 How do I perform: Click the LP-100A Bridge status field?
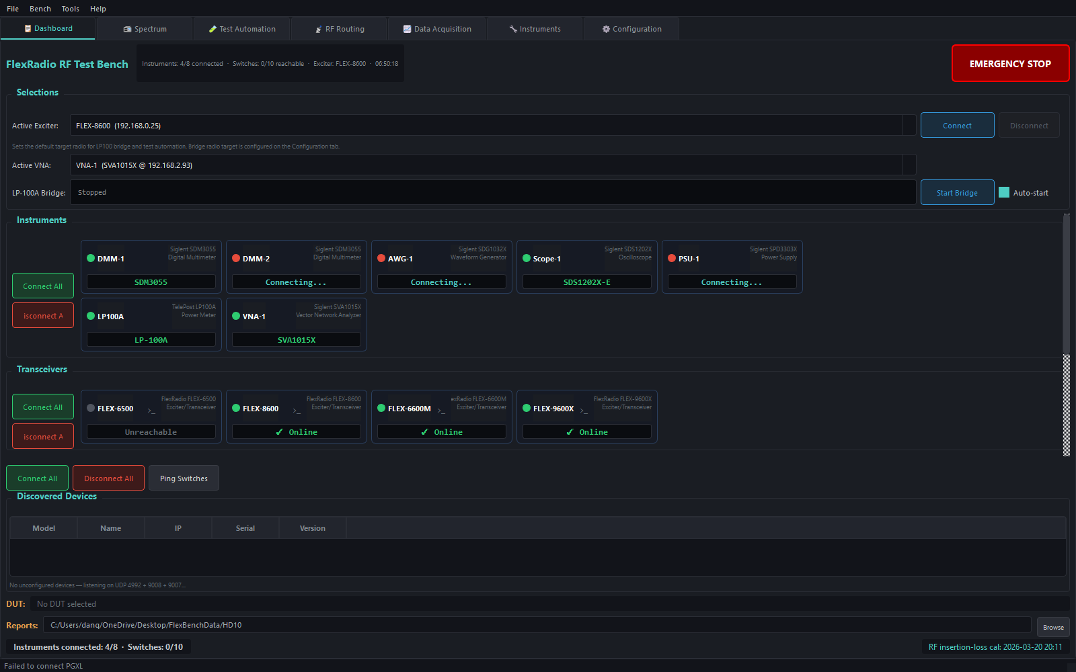click(x=493, y=192)
